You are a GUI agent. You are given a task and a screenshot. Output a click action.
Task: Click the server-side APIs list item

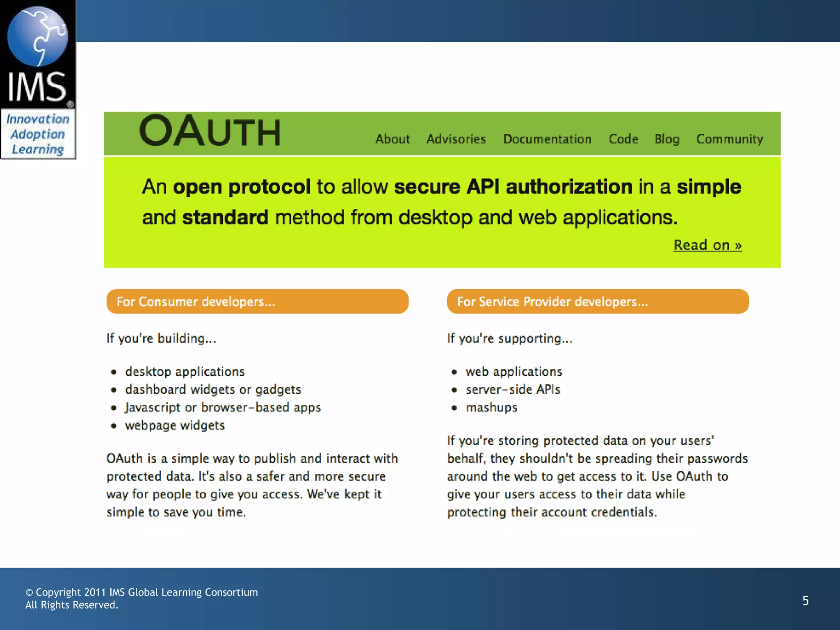(x=513, y=389)
